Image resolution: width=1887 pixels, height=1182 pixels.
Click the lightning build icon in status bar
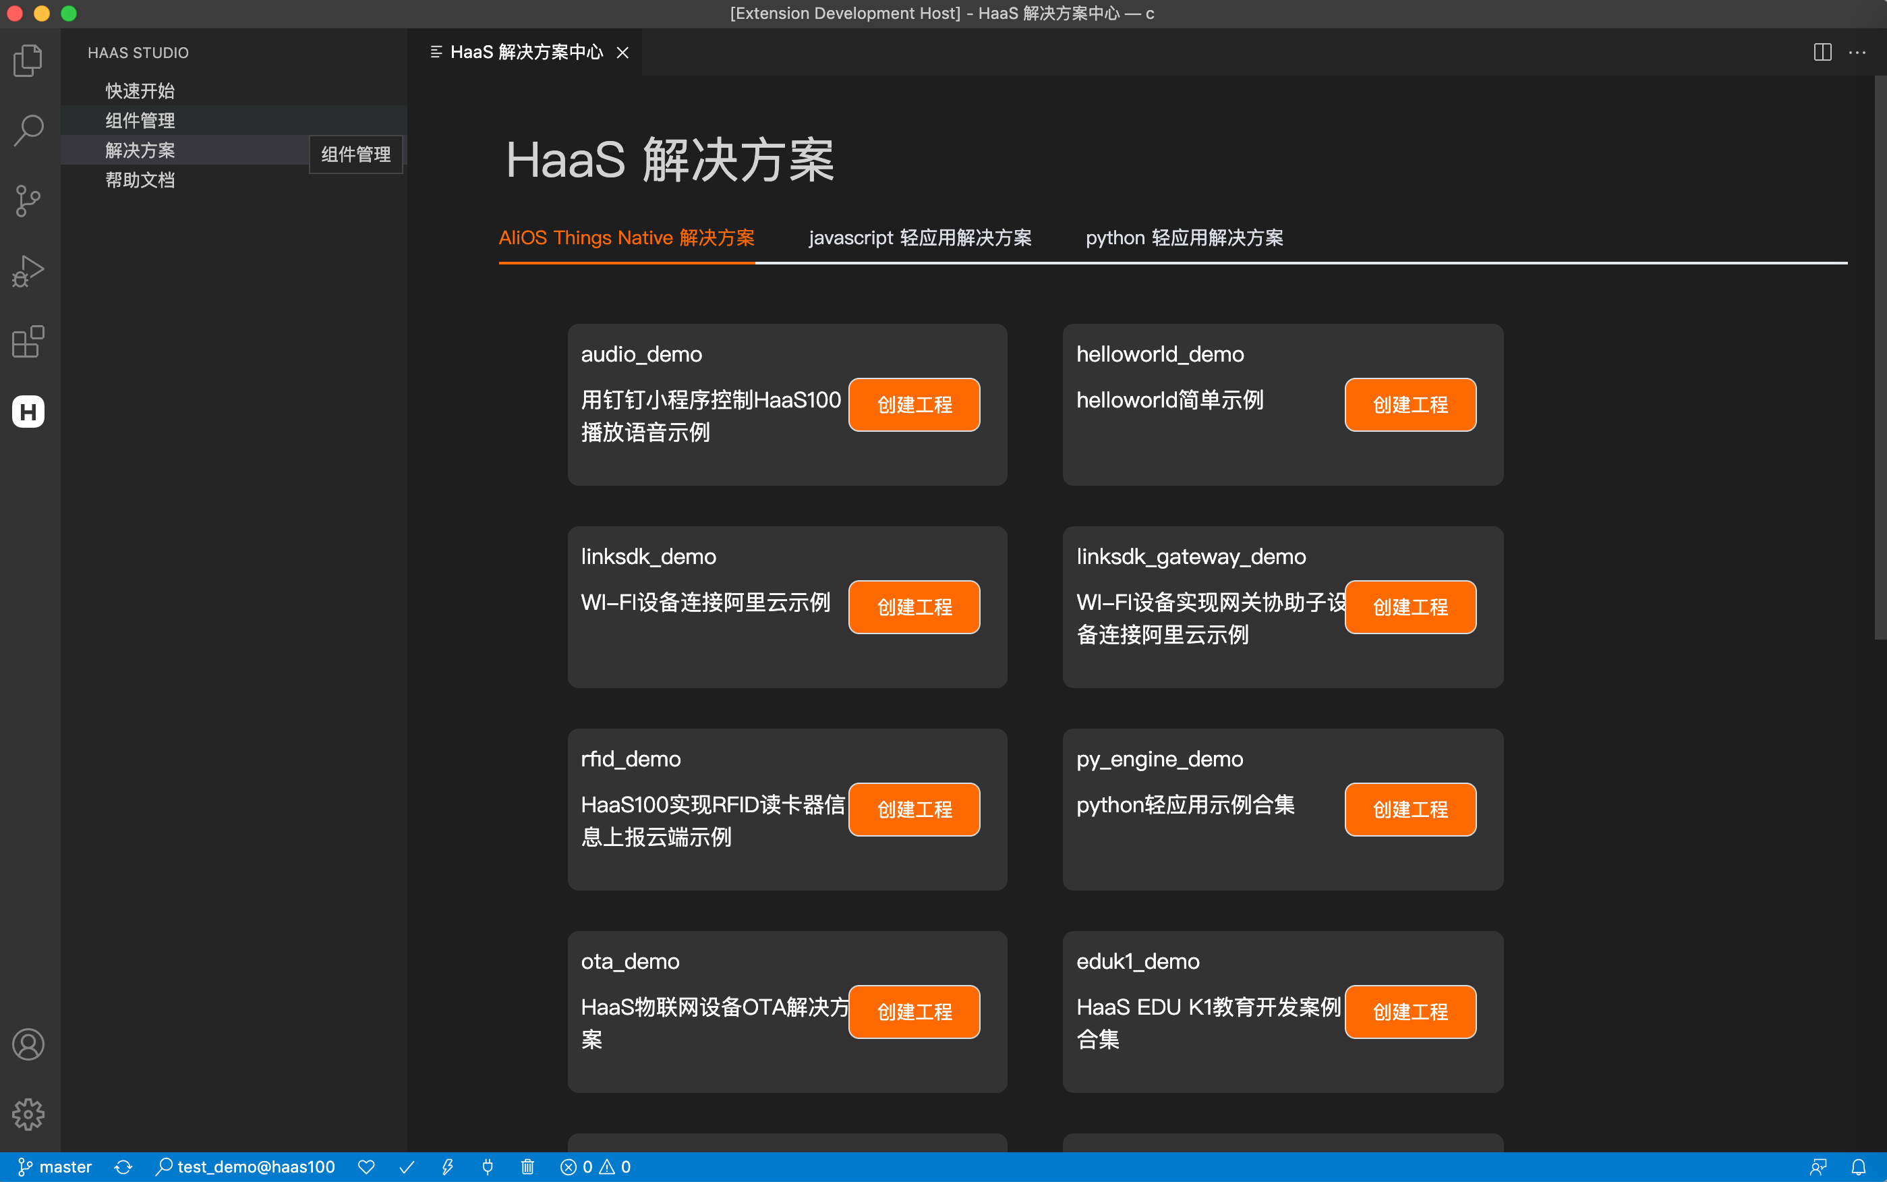[448, 1166]
